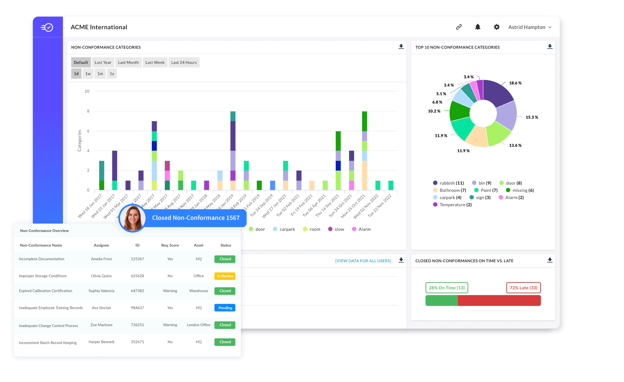624x382 pixels.
Task: Export the Closed Non-Conformances On Time vs. Late chart
Action: coord(550,260)
